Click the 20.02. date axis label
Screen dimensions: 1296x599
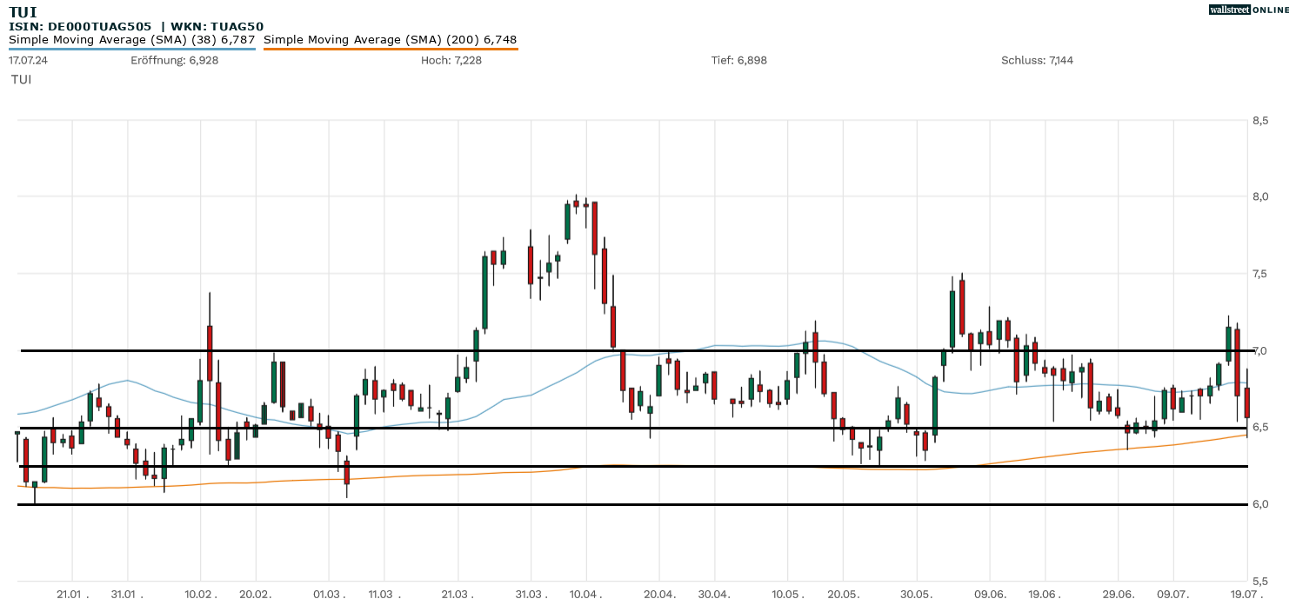tap(256, 594)
